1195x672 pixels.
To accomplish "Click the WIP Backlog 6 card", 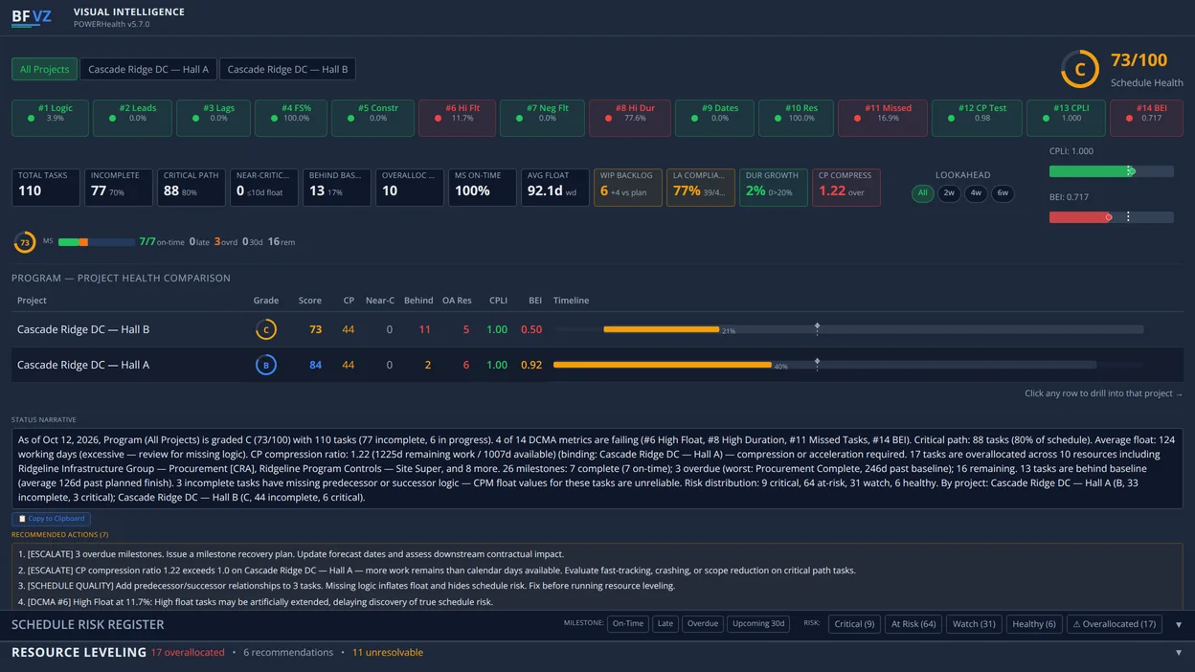I will pos(628,188).
